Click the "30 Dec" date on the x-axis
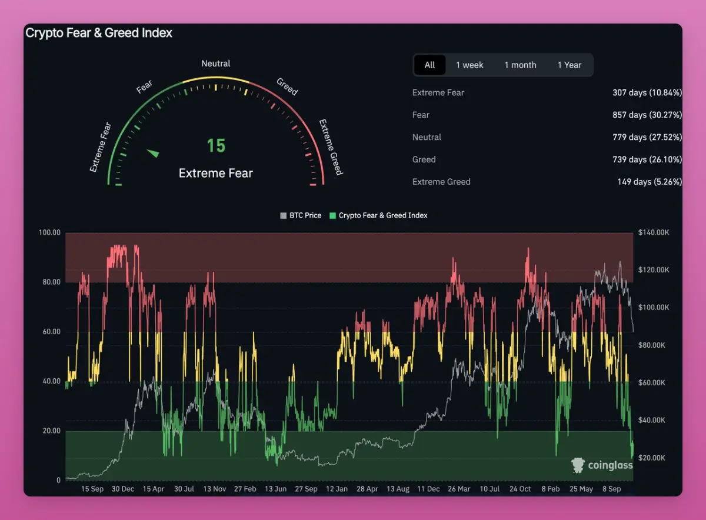 124,489
